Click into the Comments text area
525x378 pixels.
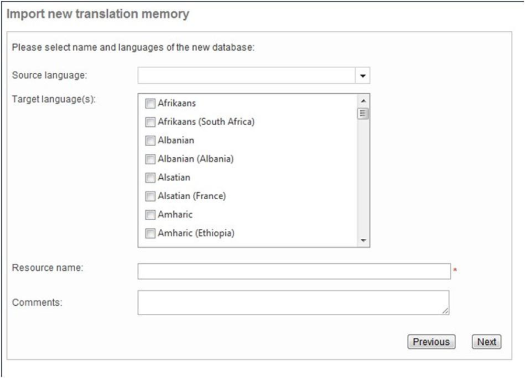[x=293, y=303]
